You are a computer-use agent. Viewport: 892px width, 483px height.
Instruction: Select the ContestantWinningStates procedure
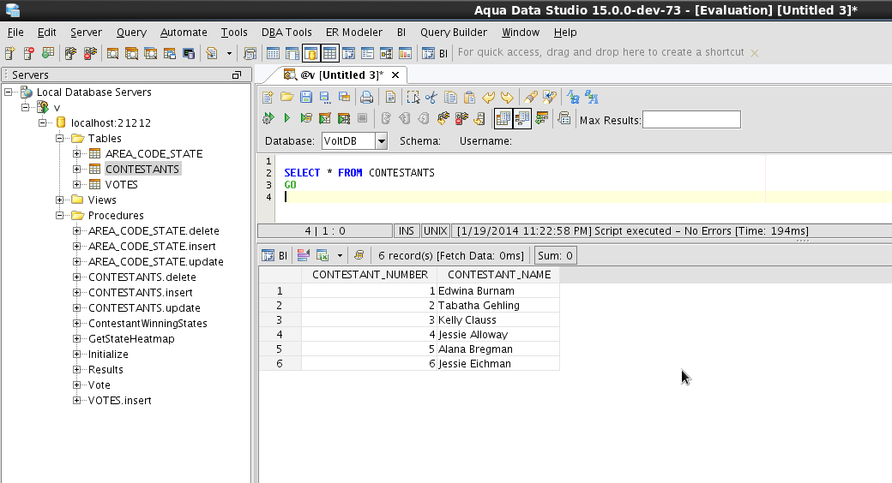[x=148, y=324]
